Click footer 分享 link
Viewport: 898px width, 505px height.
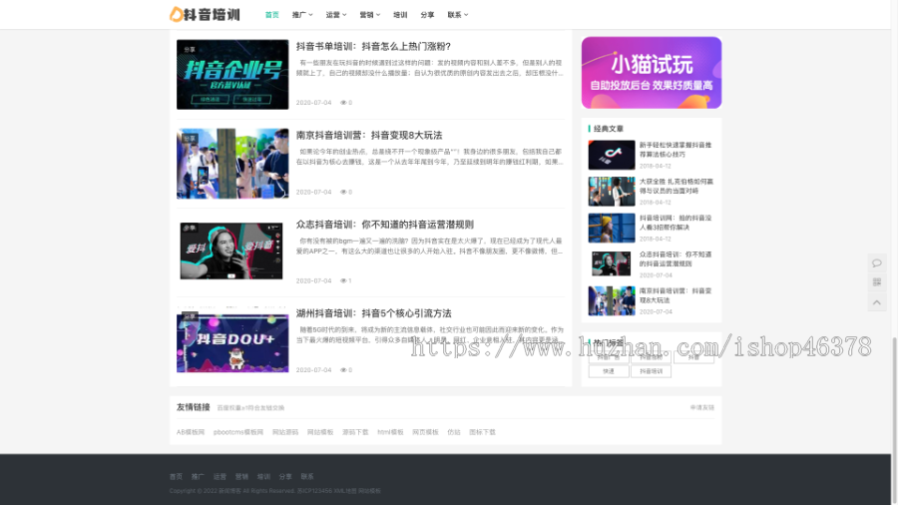coord(285,476)
